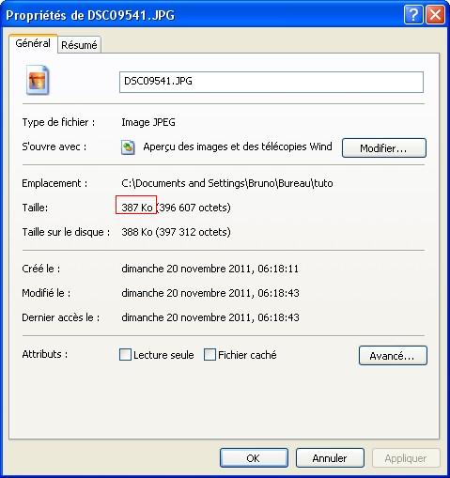The width and height of the screenshot is (450, 478).
Task: Click the Taille sur le disque value
Action: click(x=176, y=232)
